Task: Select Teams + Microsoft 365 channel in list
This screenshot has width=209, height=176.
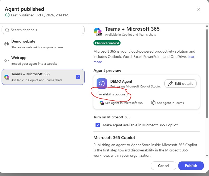Action: coord(43,77)
